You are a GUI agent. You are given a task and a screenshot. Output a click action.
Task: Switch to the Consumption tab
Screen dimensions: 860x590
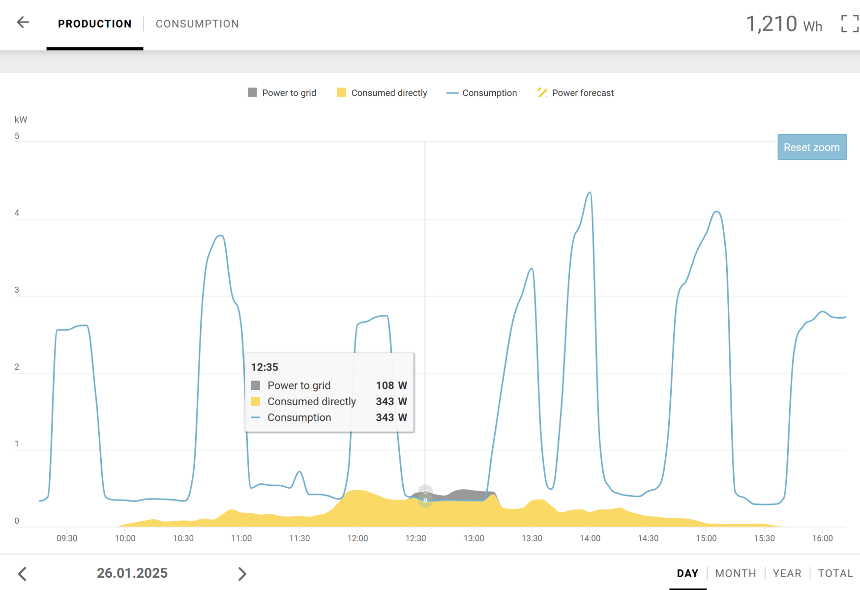click(x=197, y=24)
